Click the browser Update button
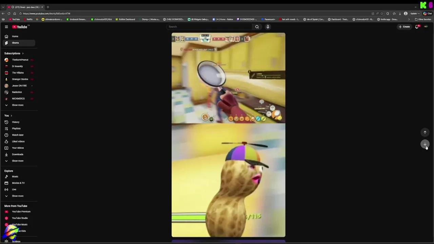Screen dimensions: 434x244 [415, 14]
